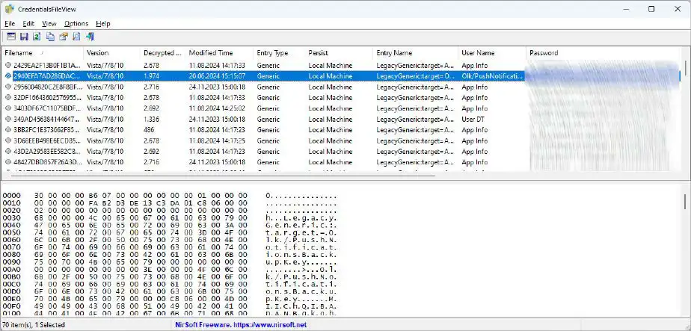
Task: Open Properties using the toolbar icon
Action: tap(64, 37)
